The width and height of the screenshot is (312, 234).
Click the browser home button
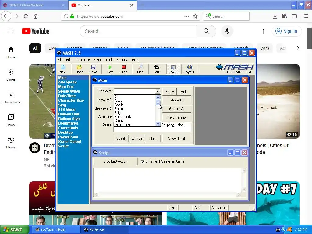click(36, 16)
